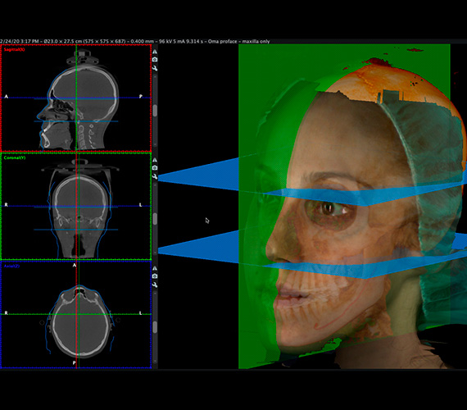Click the Sagittal slice slider handle

(155, 111)
